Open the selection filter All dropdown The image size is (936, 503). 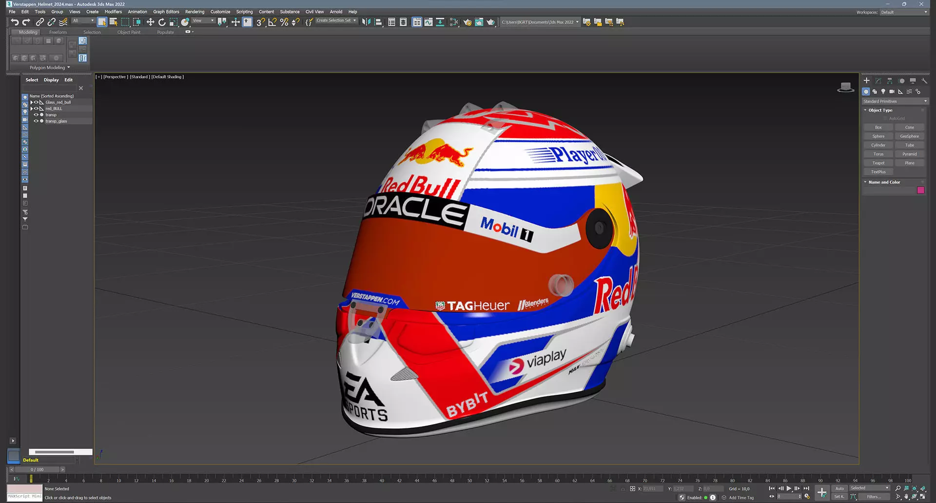click(83, 20)
